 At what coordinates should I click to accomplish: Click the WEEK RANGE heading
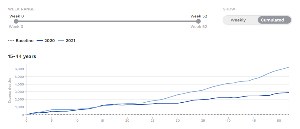coord(21,9)
